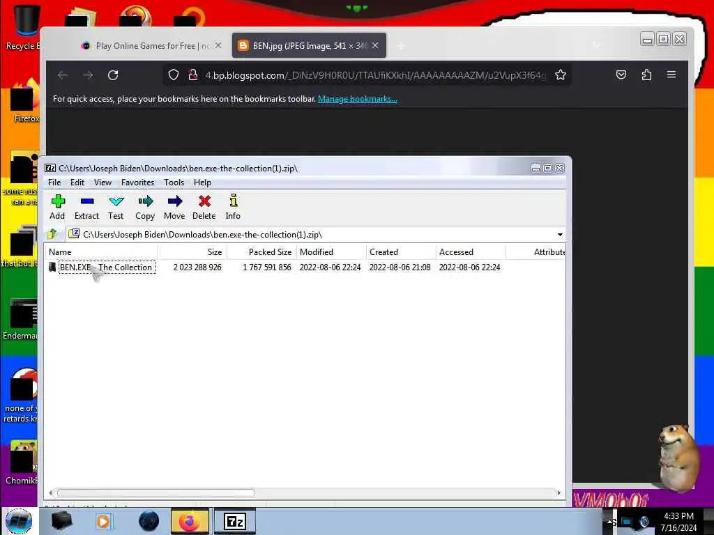Click the Info toolbar button
Image resolution: width=714 pixels, height=535 pixels.
(233, 207)
